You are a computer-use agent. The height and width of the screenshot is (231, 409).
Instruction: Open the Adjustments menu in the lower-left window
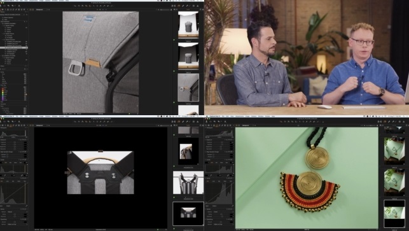33,116
